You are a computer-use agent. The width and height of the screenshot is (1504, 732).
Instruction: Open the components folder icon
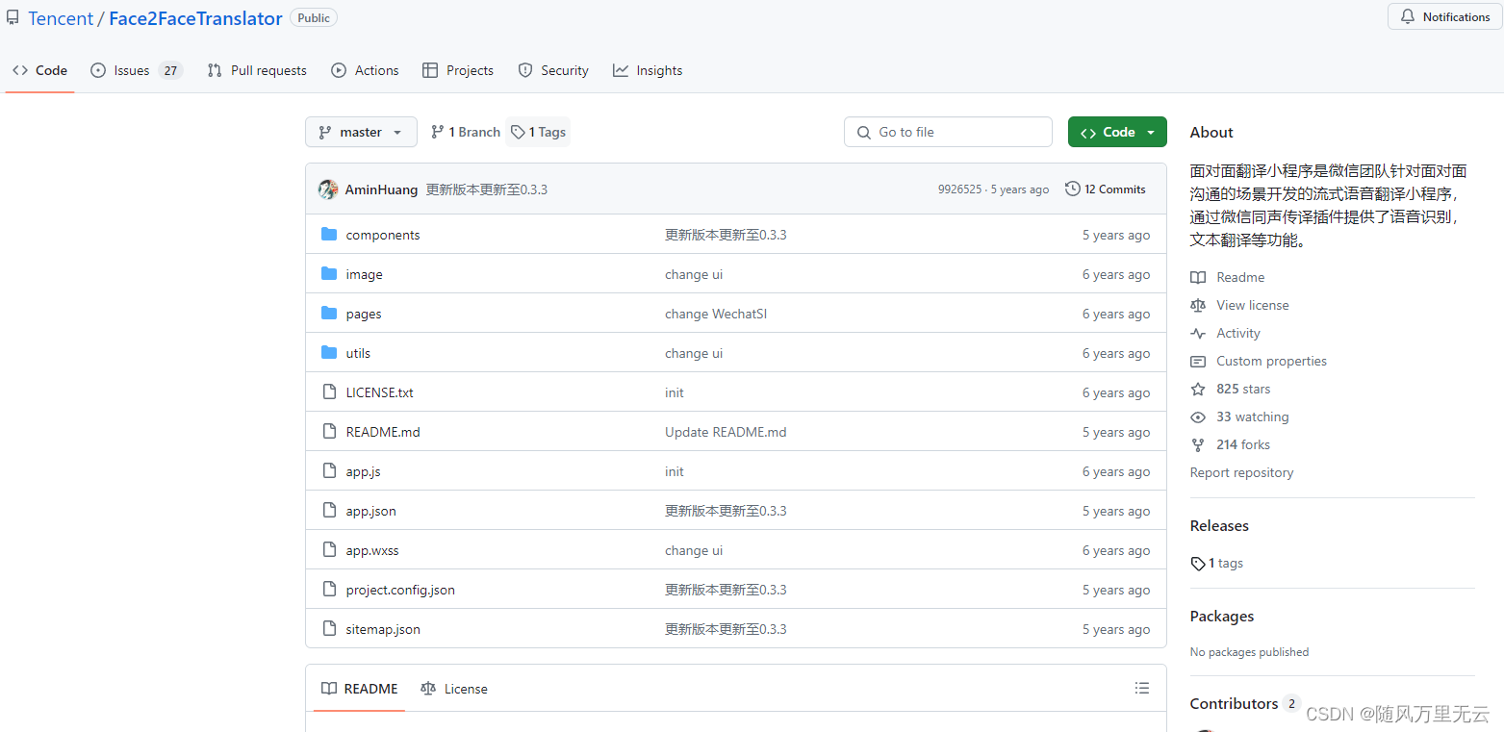329,234
